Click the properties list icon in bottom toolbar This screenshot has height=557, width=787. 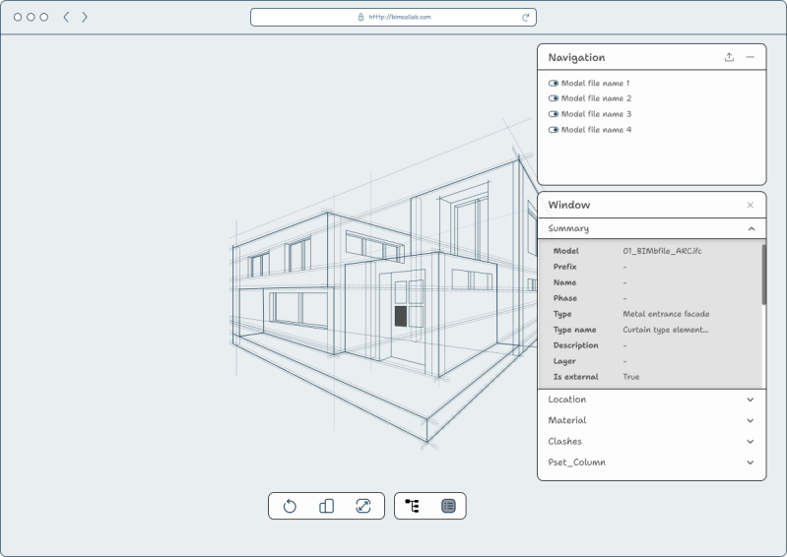[x=448, y=506]
